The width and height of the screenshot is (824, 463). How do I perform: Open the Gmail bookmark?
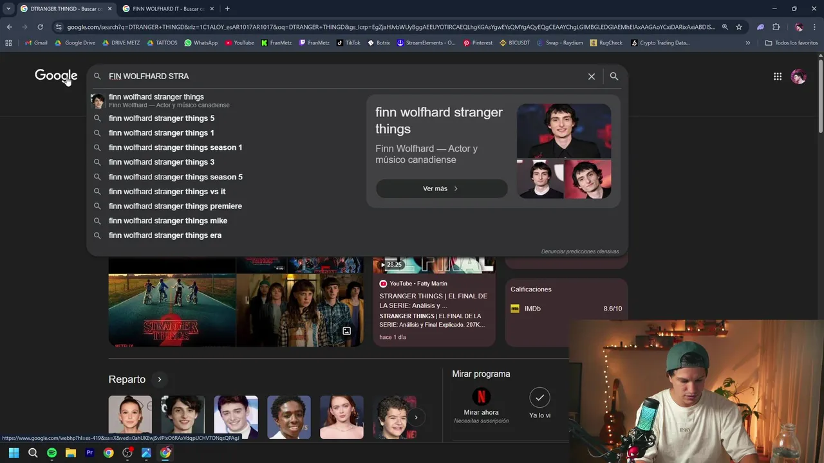(36, 43)
